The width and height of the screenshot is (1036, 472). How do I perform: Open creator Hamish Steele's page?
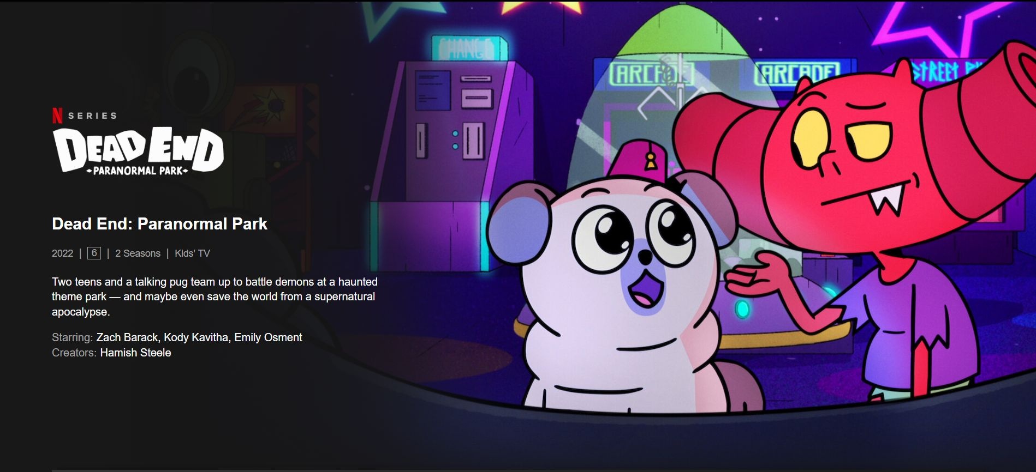pyautogui.click(x=135, y=353)
